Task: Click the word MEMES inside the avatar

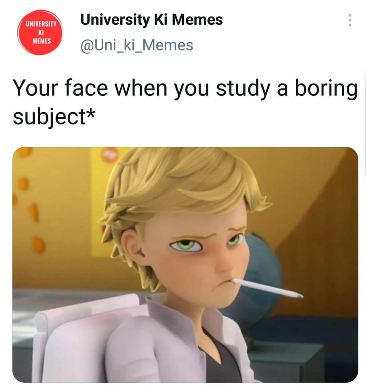Action: (42, 41)
